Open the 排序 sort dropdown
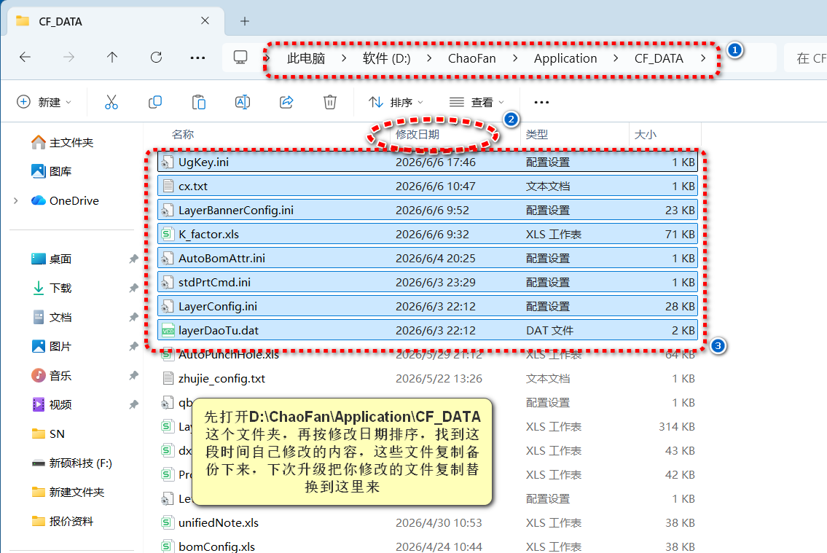 click(x=396, y=102)
